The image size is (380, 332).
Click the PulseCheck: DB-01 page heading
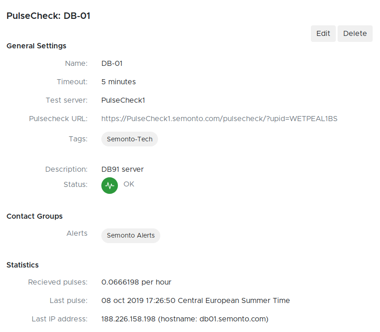coord(48,16)
